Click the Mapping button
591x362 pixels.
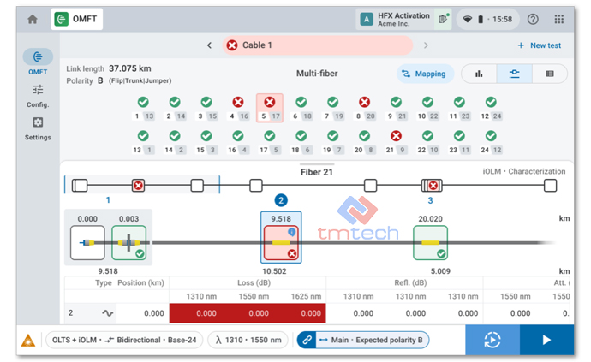(425, 74)
